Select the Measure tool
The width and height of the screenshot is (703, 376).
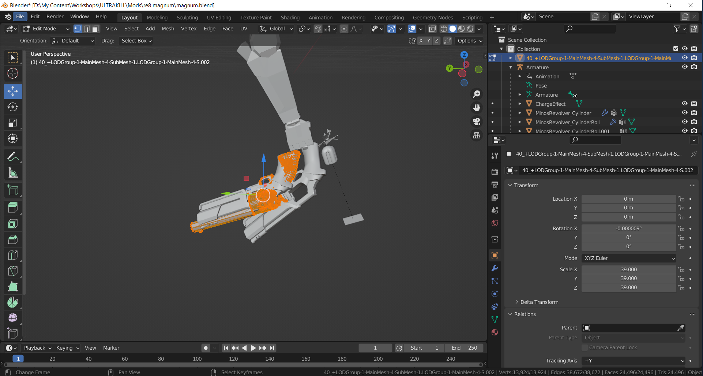[x=13, y=172]
